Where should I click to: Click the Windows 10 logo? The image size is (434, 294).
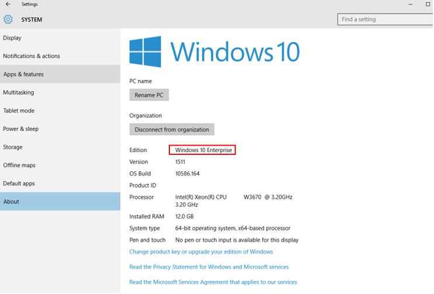[214, 52]
